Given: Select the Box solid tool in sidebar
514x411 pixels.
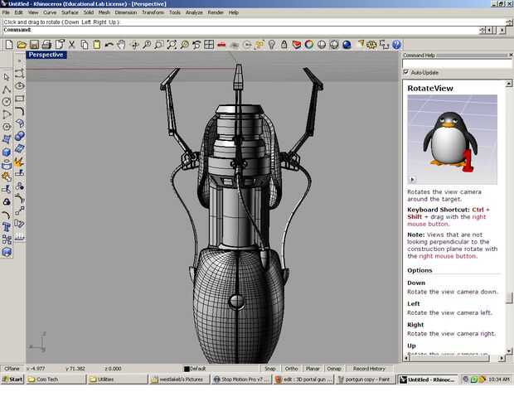Looking at the screenshot, I should [7, 152].
